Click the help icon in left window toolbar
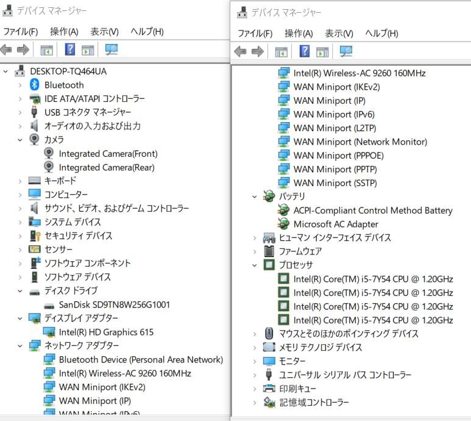 [70, 49]
